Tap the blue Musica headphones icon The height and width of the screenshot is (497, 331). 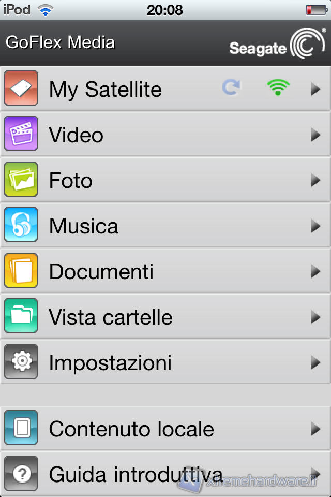coord(21,225)
